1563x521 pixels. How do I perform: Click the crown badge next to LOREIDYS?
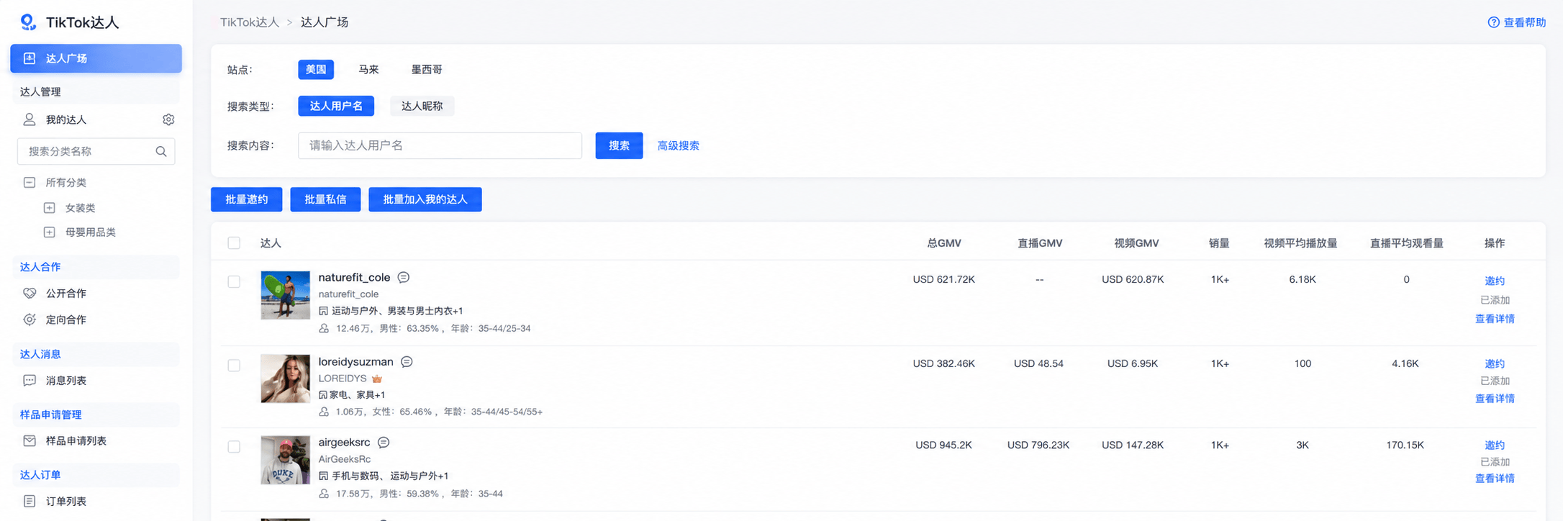(377, 379)
